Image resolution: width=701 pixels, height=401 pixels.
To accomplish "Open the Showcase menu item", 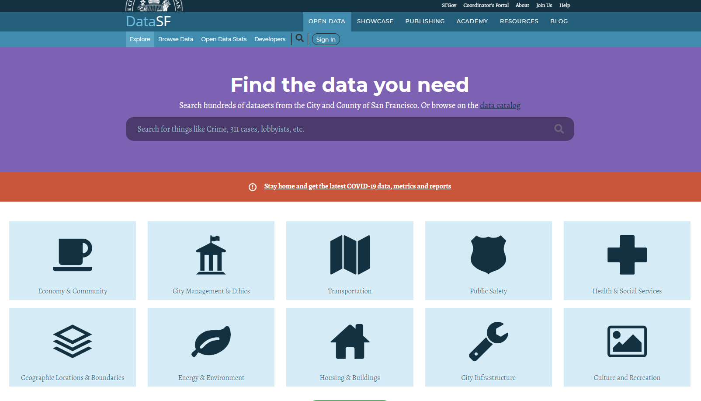I will (x=375, y=21).
